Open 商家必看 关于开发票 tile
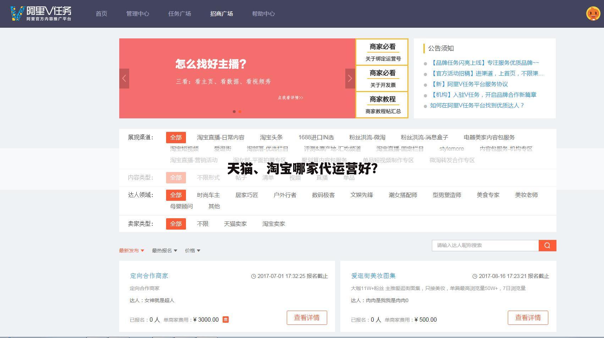604x338 pixels. tap(382, 78)
